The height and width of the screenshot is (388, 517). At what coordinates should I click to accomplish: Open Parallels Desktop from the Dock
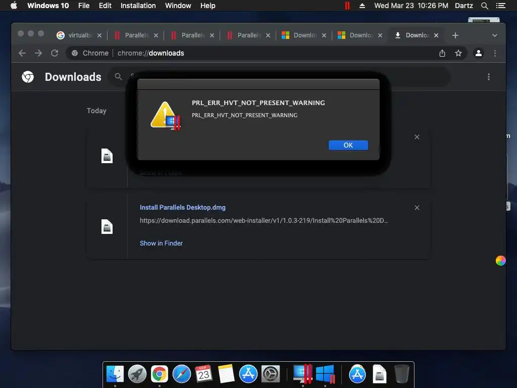pos(303,374)
